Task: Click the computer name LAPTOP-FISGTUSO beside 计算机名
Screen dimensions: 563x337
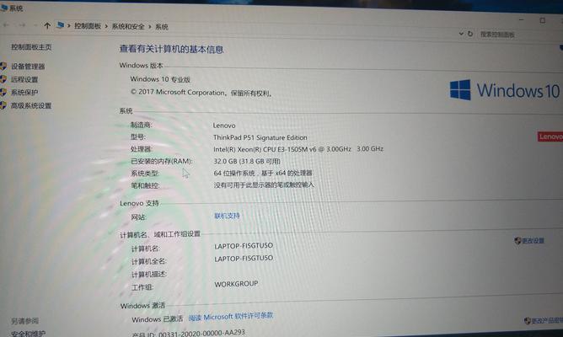Action: point(244,246)
